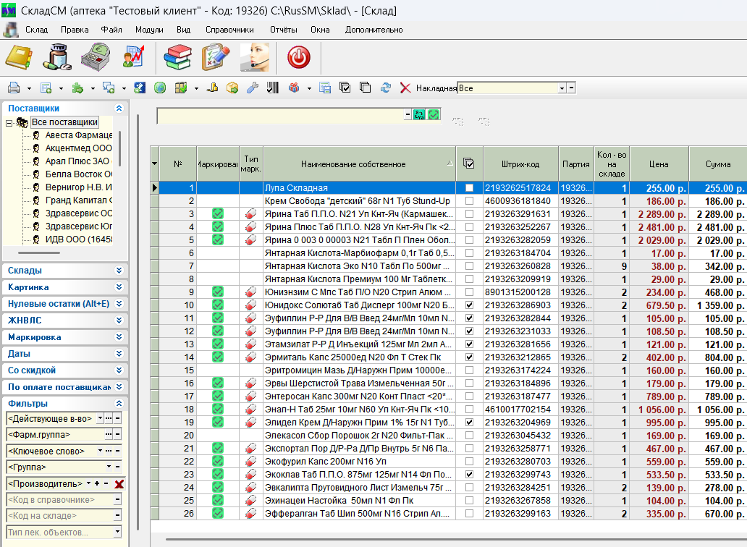
Task: Untick the checkbox for Эрмиталь Капс row
Action: click(x=469, y=357)
